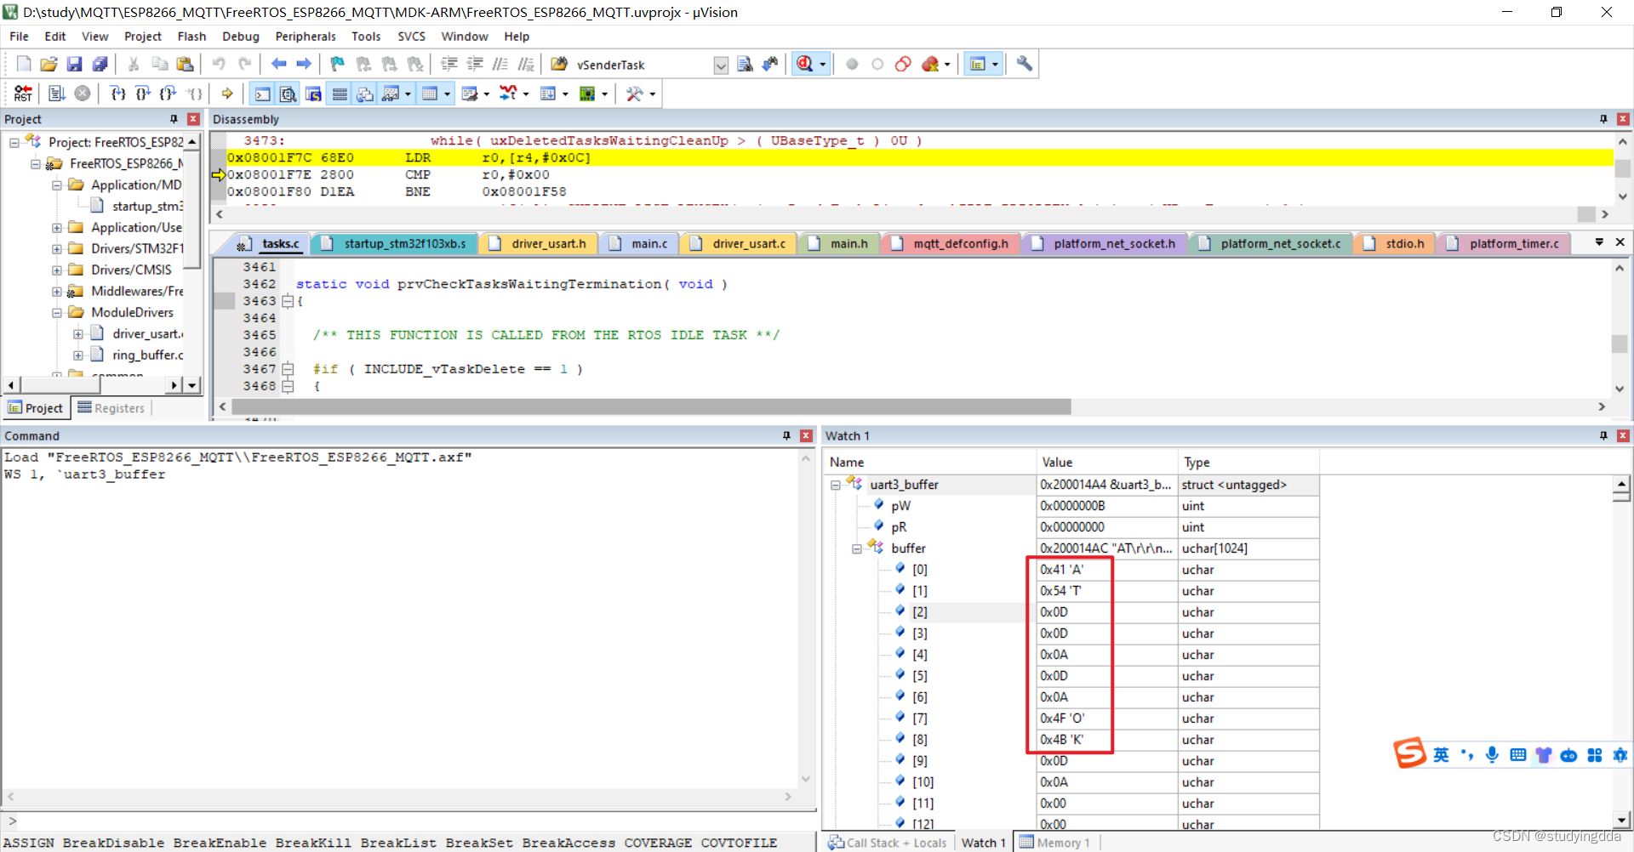Click the code editor vertical scrollbar thumb
1634x852 pixels.
1620,344
